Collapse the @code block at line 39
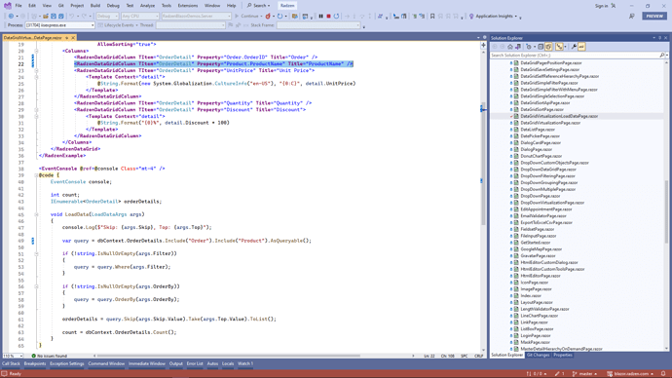The width and height of the screenshot is (672, 378). (x=36, y=175)
